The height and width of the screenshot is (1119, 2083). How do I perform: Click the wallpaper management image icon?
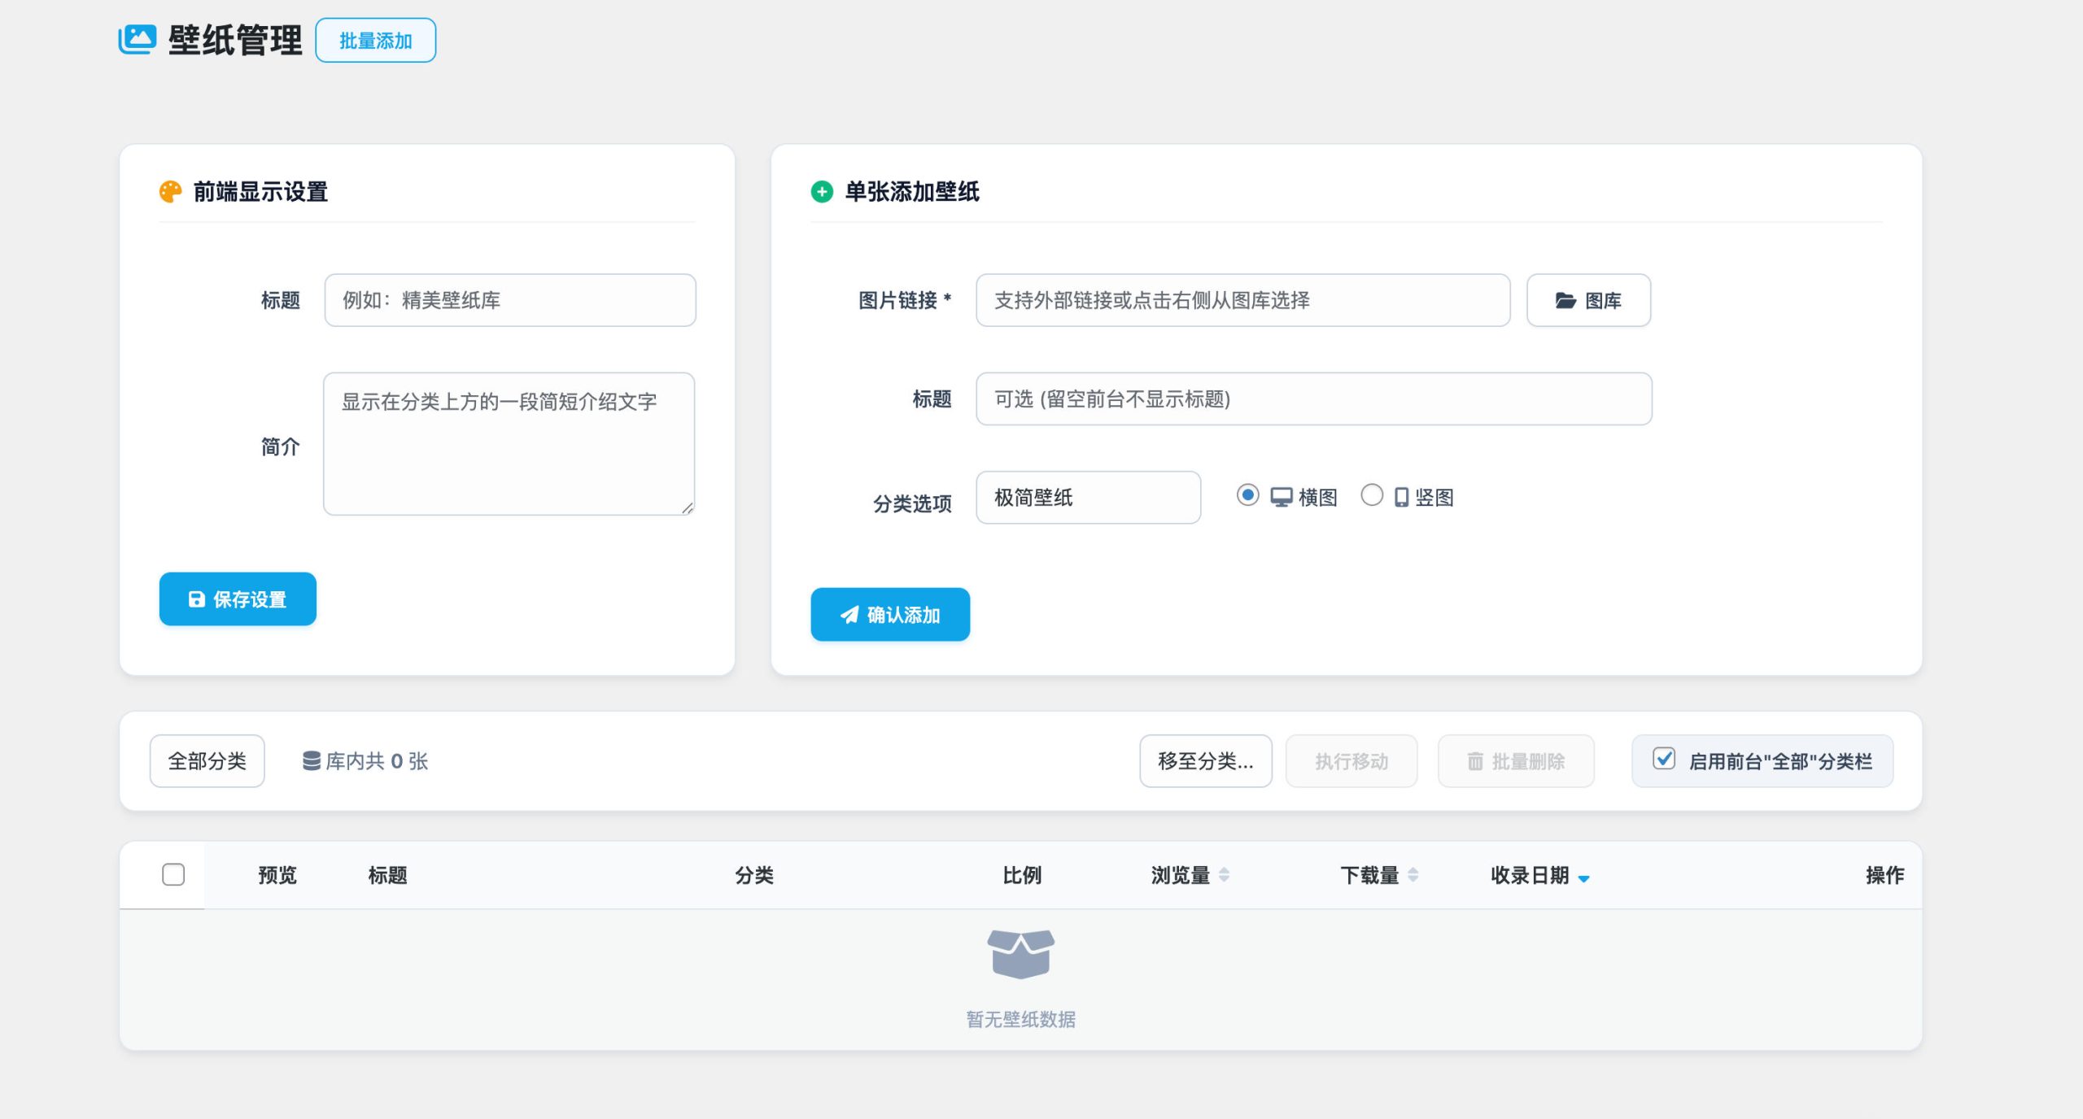(137, 39)
